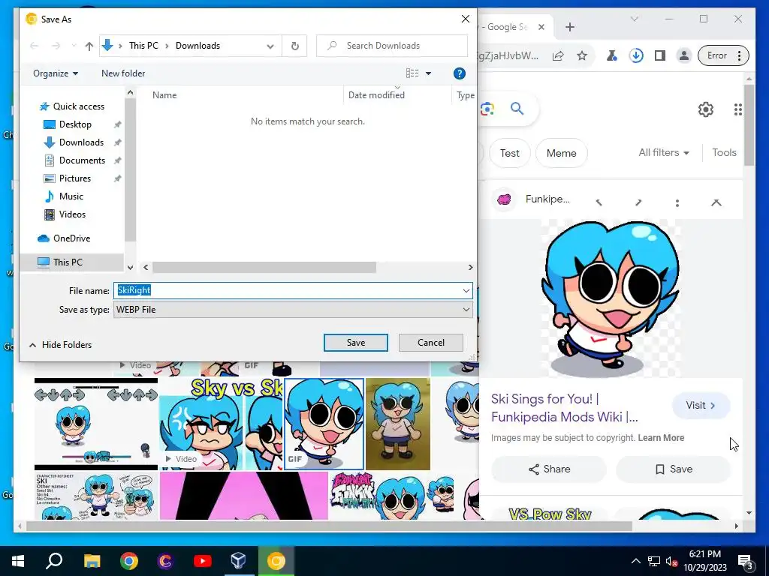This screenshot has height=576, width=769.
Task: Open Pictures folder in sidebar
Action: coord(74,178)
